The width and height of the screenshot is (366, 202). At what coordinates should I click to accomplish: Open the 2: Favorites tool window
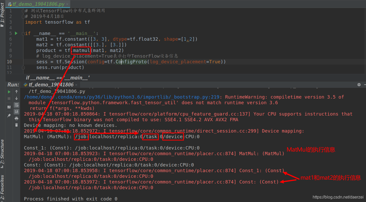point(2,188)
